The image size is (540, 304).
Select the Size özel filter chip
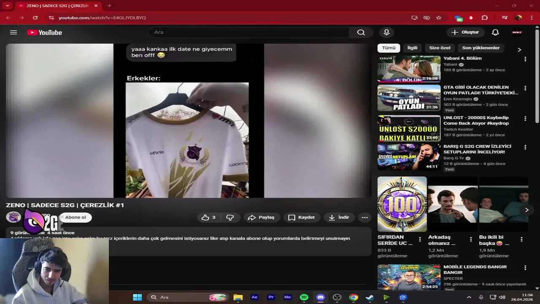click(440, 48)
